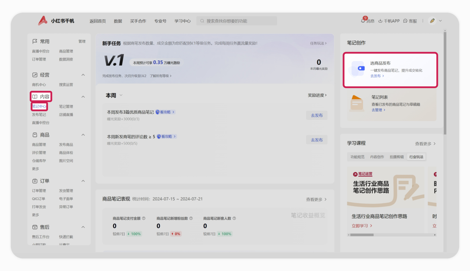Expand the account menu arrow
Screen dimensions: 470x271
[x=440, y=21]
